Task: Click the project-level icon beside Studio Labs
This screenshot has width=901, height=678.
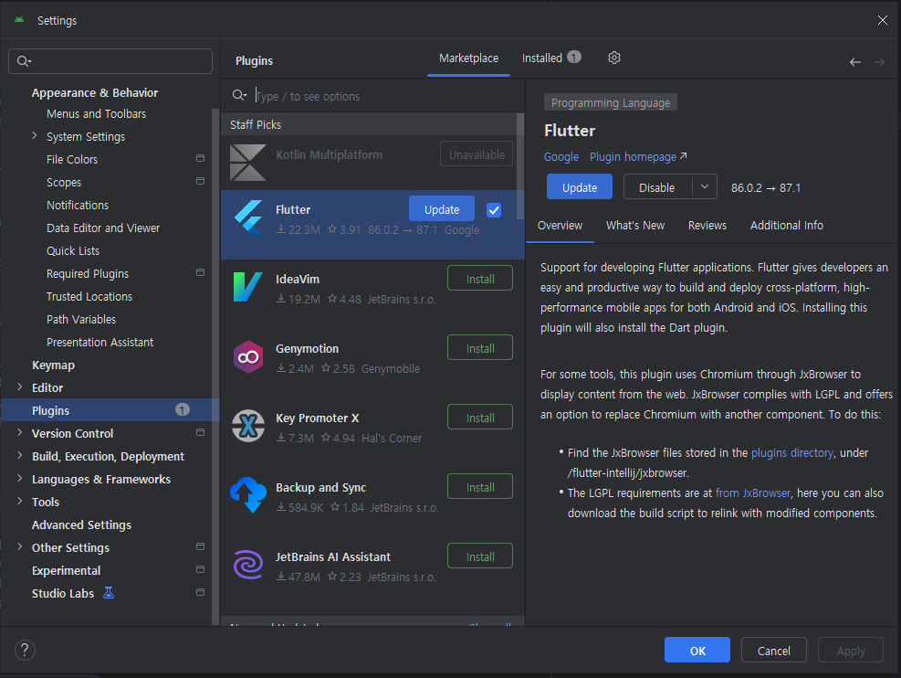Action: pos(200,592)
